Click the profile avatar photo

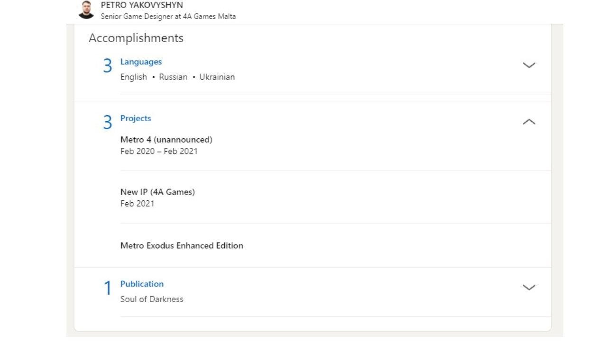coord(86,10)
